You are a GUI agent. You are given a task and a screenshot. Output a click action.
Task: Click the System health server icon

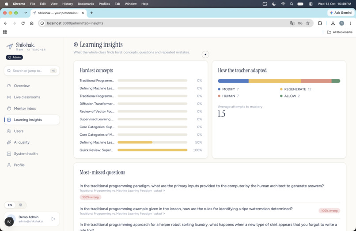pyautogui.click(x=9, y=154)
